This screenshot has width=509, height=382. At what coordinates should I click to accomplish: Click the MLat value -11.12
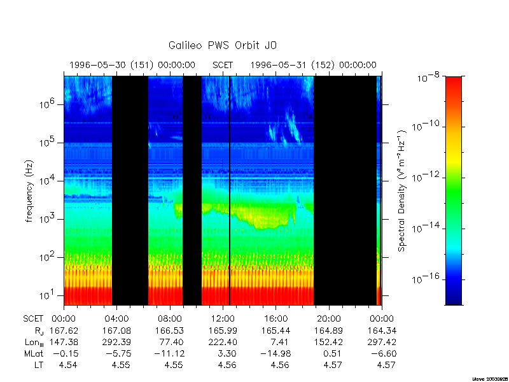169,353
